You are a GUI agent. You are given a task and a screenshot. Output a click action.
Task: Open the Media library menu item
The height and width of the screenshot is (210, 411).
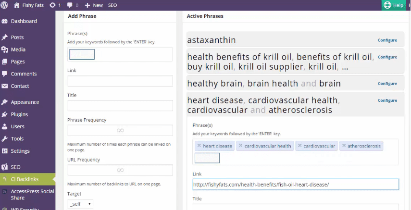[x=18, y=49]
